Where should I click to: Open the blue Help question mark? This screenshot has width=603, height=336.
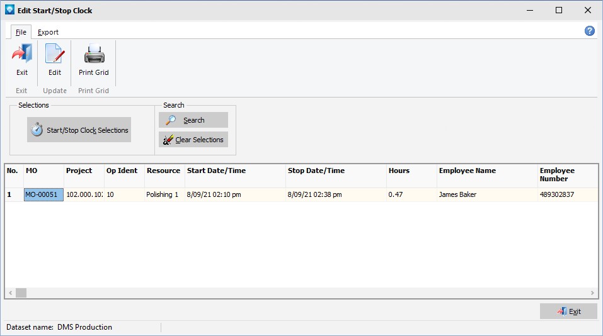click(590, 31)
